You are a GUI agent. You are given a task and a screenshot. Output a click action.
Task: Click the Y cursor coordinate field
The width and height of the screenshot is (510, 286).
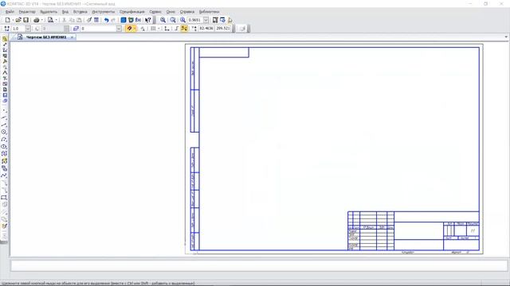[x=223, y=29]
